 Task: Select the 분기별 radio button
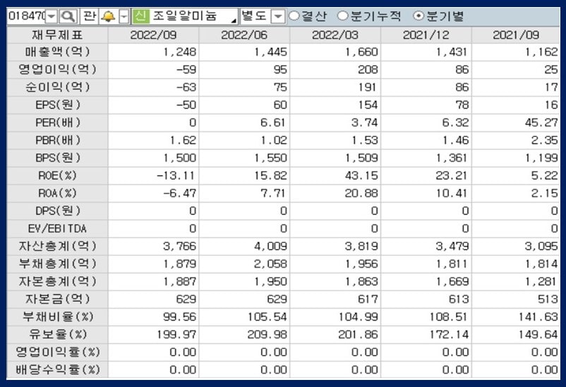click(x=419, y=16)
